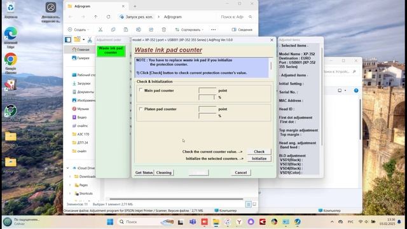
Task: Show hidden system tray icons chevron
Action: [332, 222]
